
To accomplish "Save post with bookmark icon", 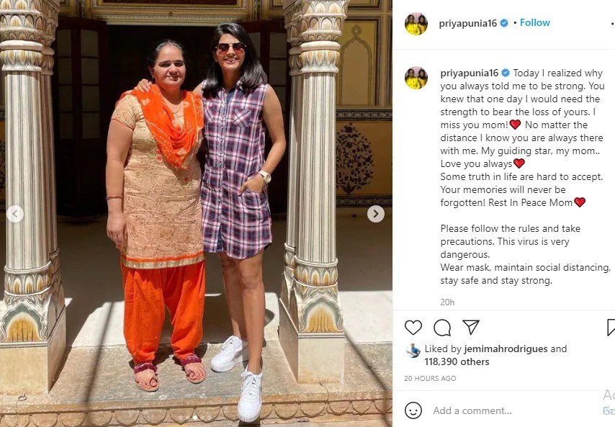I will click(x=611, y=328).
